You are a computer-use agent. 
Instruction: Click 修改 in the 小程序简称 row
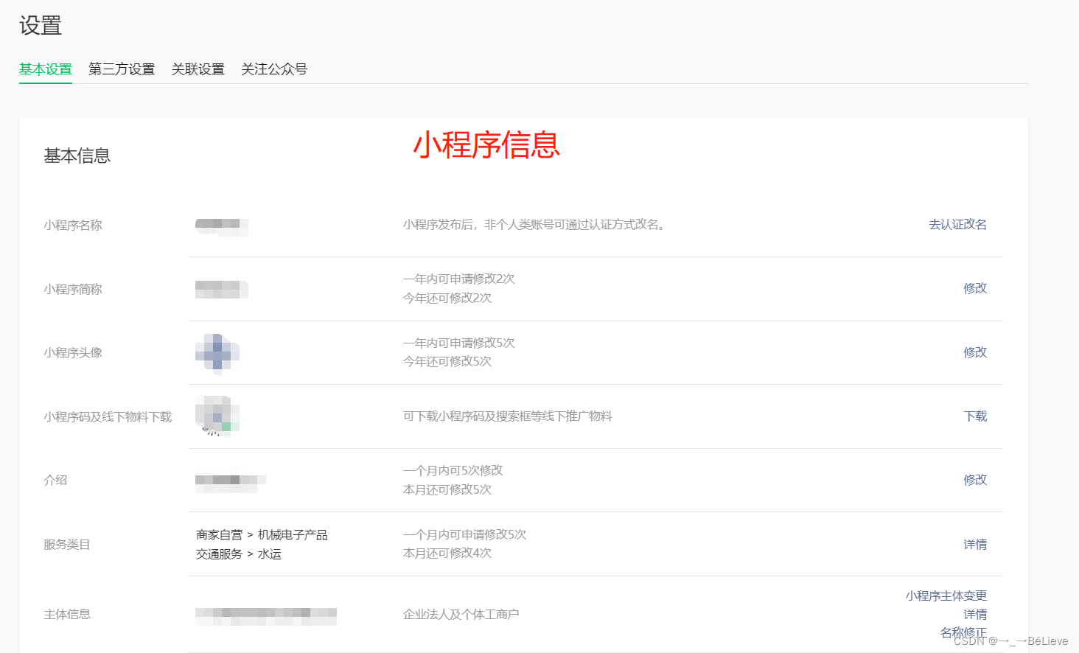pos(975,288)
